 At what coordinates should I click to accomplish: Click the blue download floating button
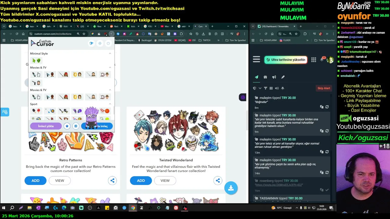[231, 188]
